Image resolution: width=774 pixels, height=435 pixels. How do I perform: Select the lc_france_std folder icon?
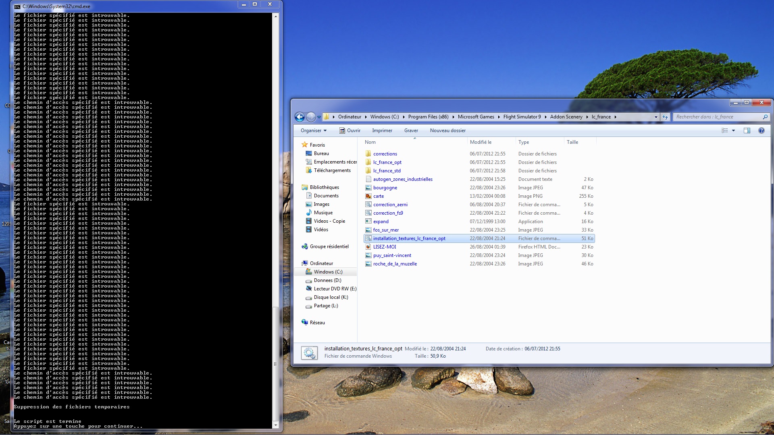368,171
